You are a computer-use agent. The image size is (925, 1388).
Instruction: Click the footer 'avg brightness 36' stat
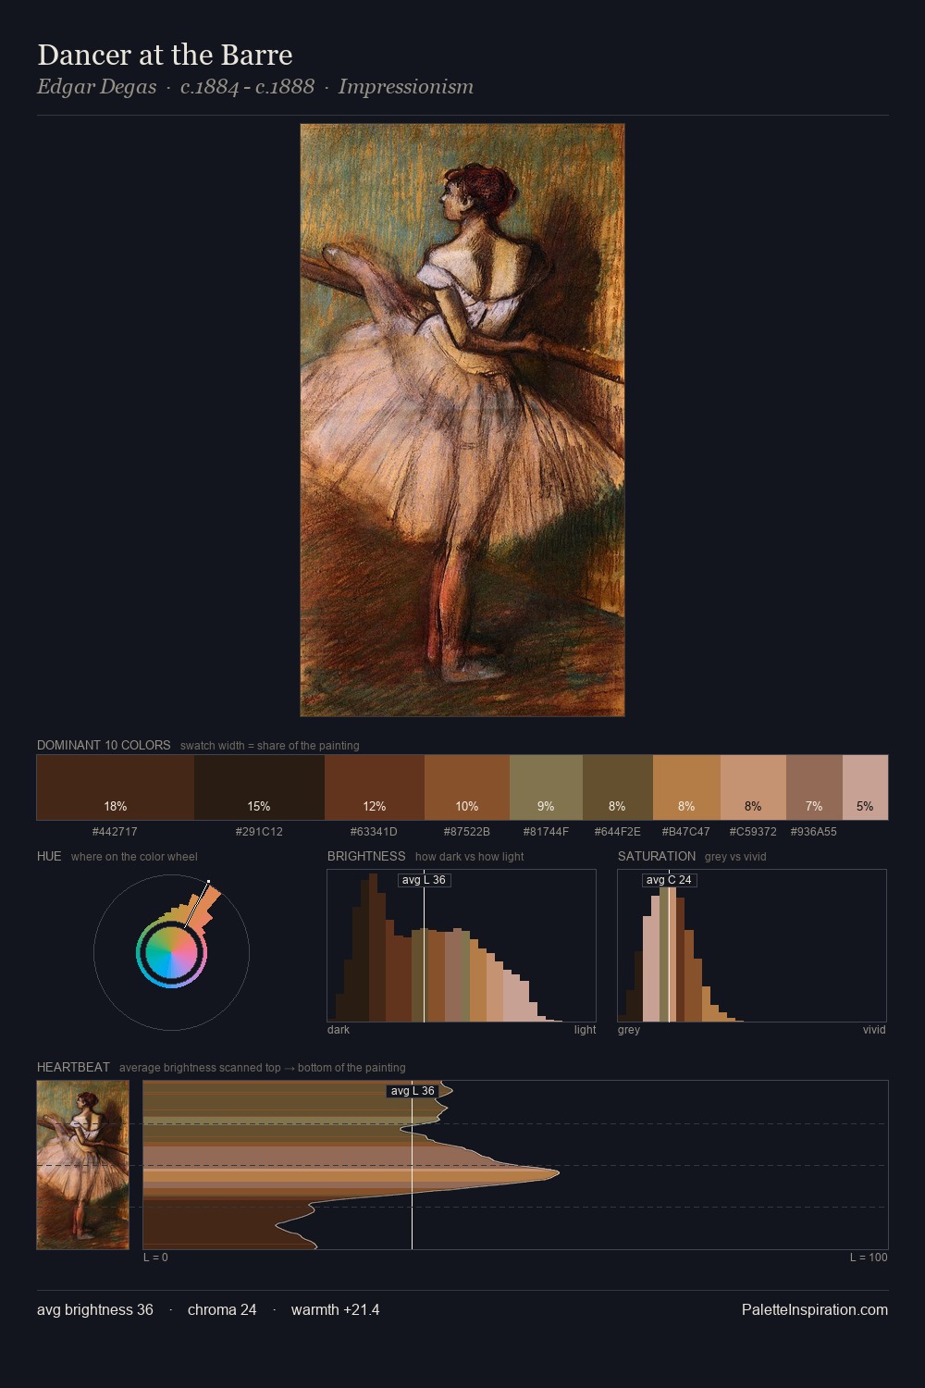click(x=95, y=1309)
